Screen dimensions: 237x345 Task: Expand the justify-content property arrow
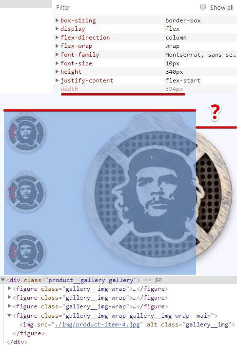coord(57,81)
